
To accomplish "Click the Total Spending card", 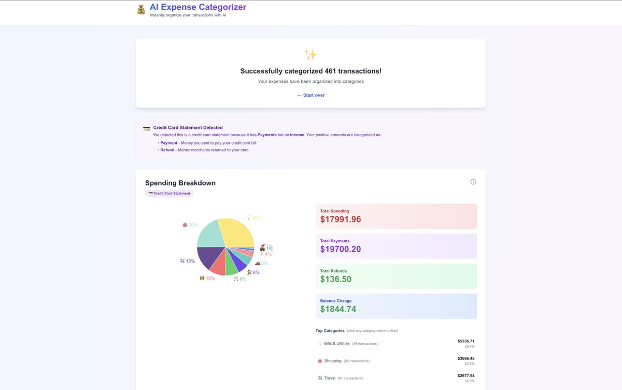I will pyautogui.click(x=396, y=216).
